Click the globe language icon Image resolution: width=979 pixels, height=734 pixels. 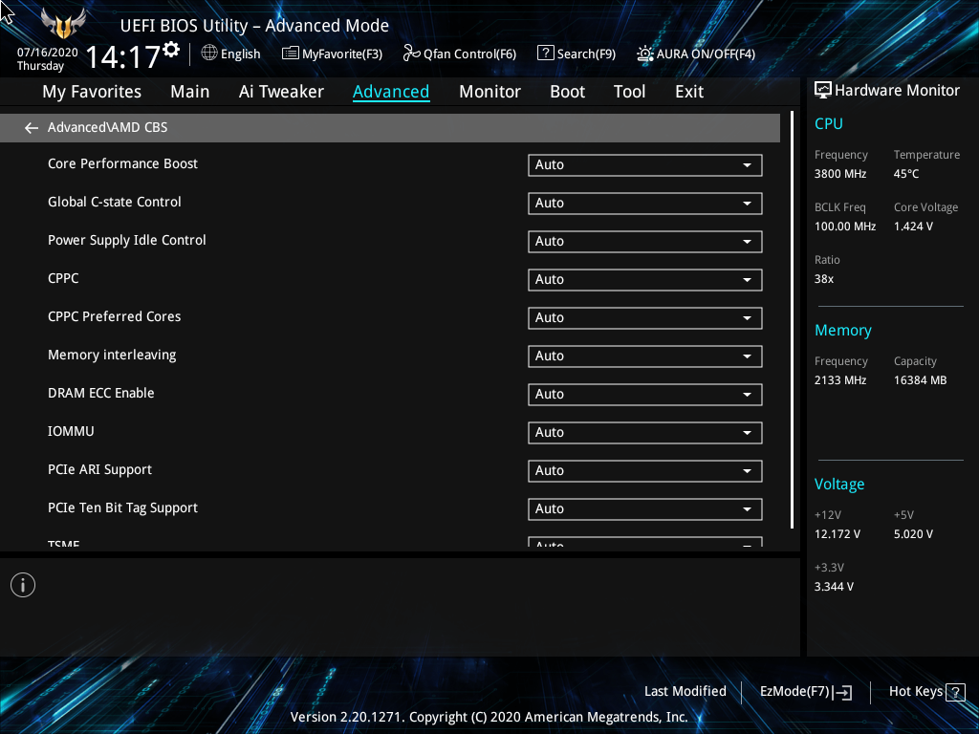(209, 54)
